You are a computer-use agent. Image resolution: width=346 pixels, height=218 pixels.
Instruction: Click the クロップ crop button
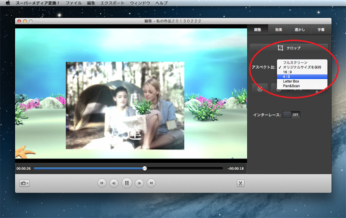click(x=289, y=48)
